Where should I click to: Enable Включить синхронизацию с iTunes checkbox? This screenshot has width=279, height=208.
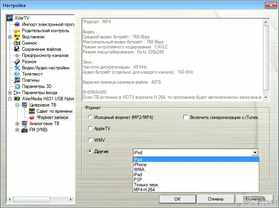click(186, 117)
